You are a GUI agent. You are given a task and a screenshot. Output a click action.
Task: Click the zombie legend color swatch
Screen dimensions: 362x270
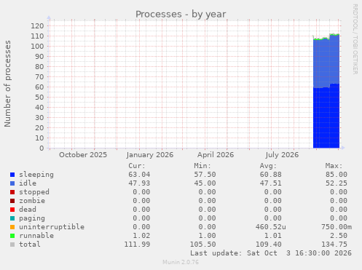tap(12, 201)
